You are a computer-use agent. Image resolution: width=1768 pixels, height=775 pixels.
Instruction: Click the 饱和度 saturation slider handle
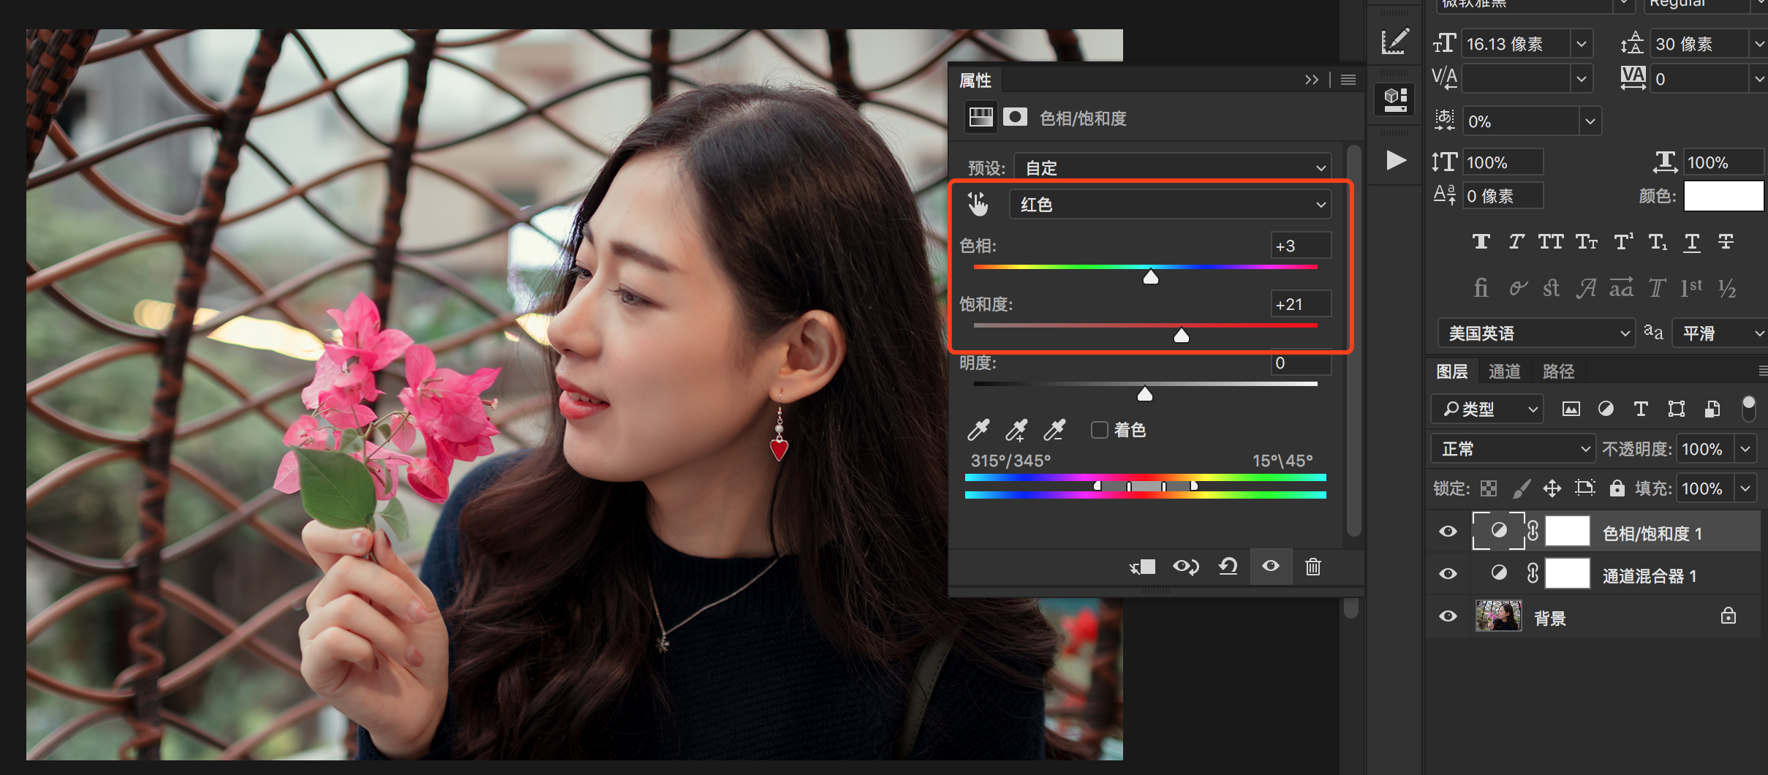click(1182, 335)
